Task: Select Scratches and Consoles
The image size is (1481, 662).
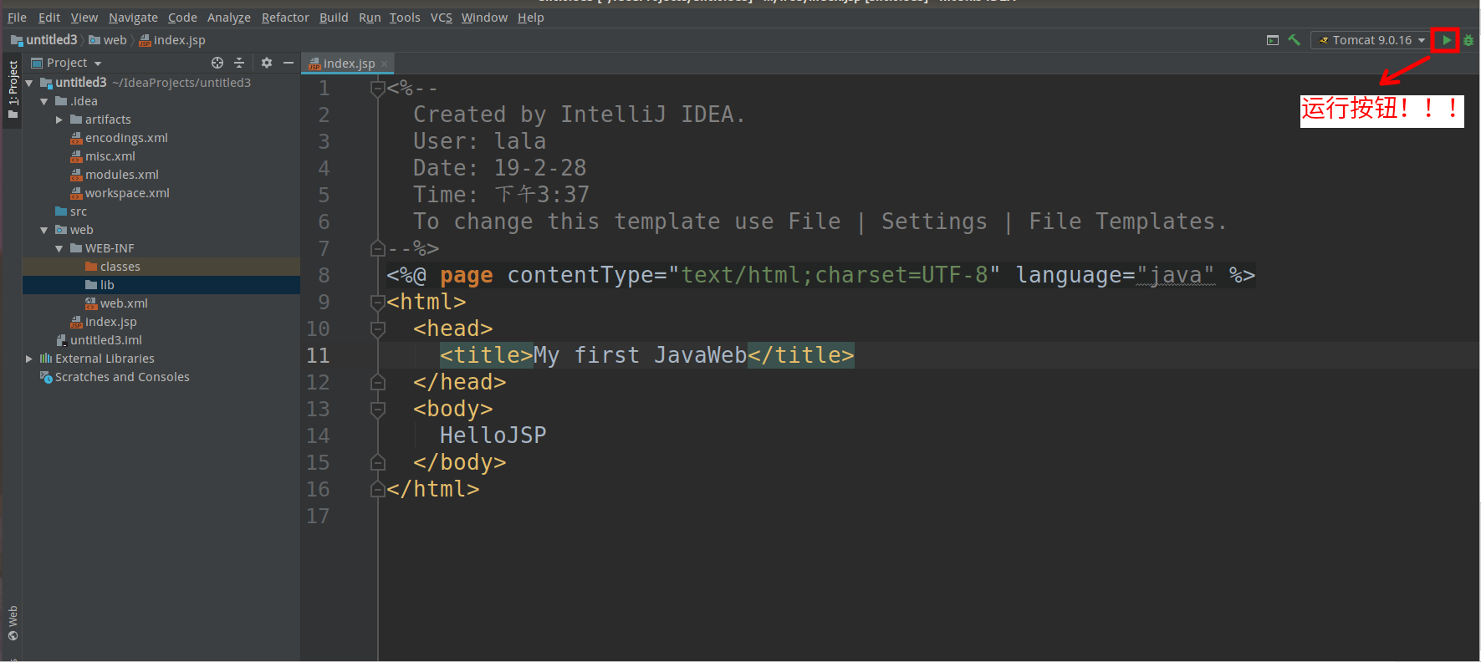Action: click(115, 377)
